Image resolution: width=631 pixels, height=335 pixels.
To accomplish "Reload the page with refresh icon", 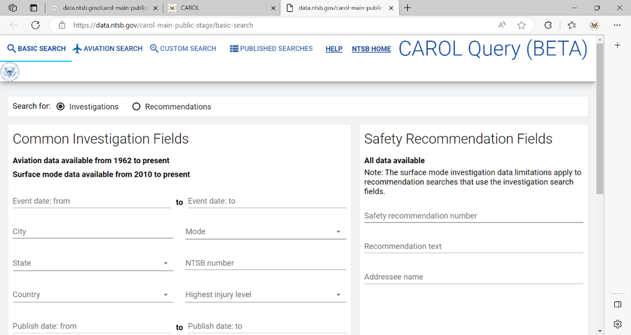I will (35, 26).
